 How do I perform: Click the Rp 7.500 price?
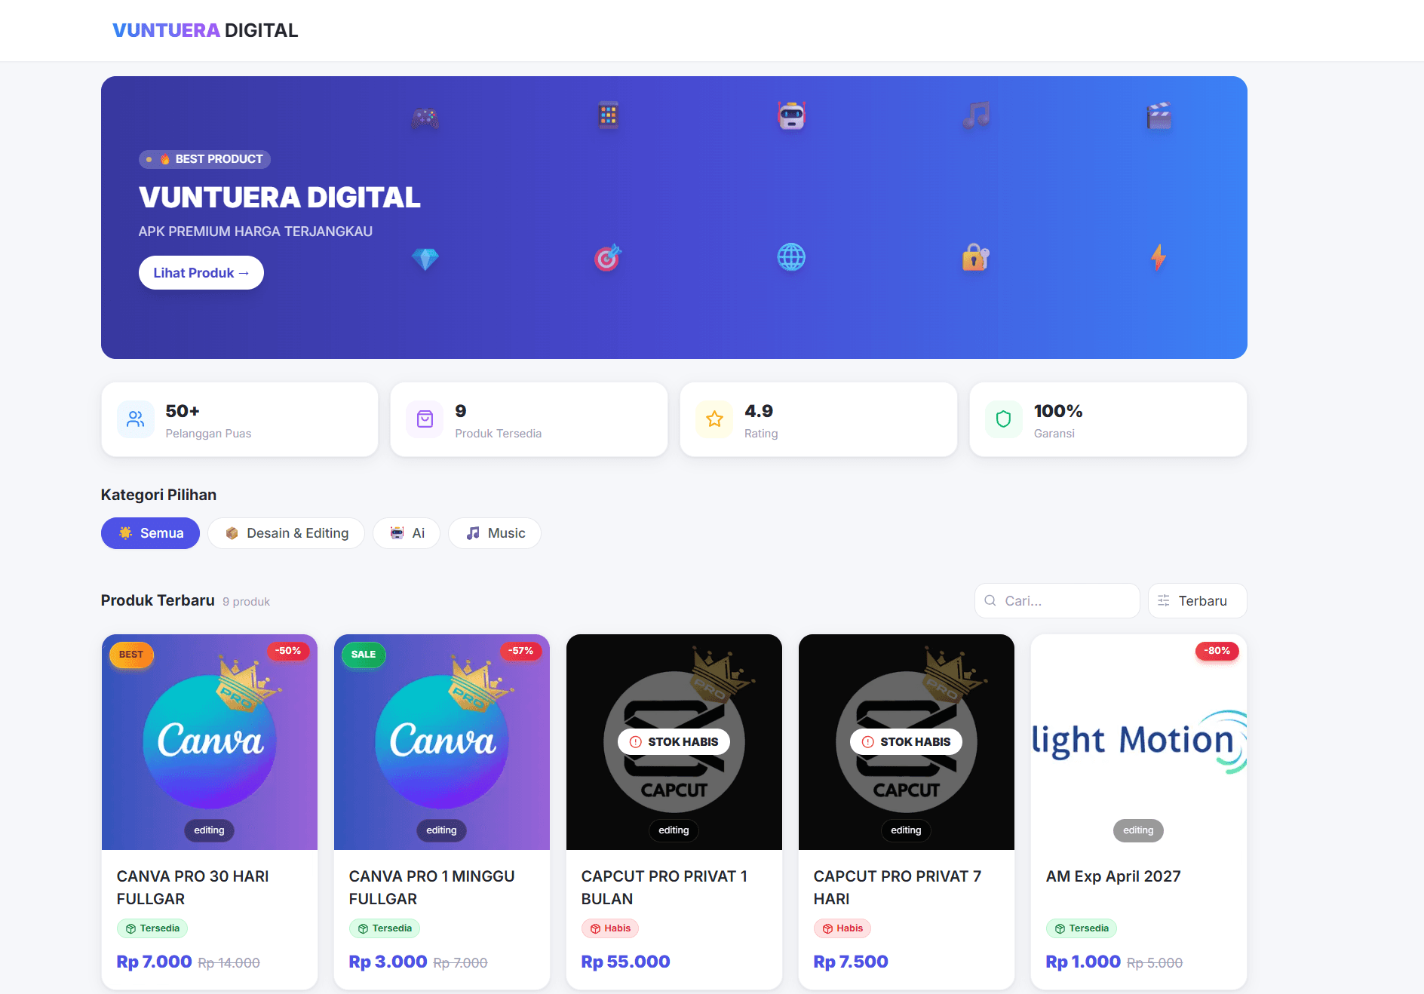(851, 962)
